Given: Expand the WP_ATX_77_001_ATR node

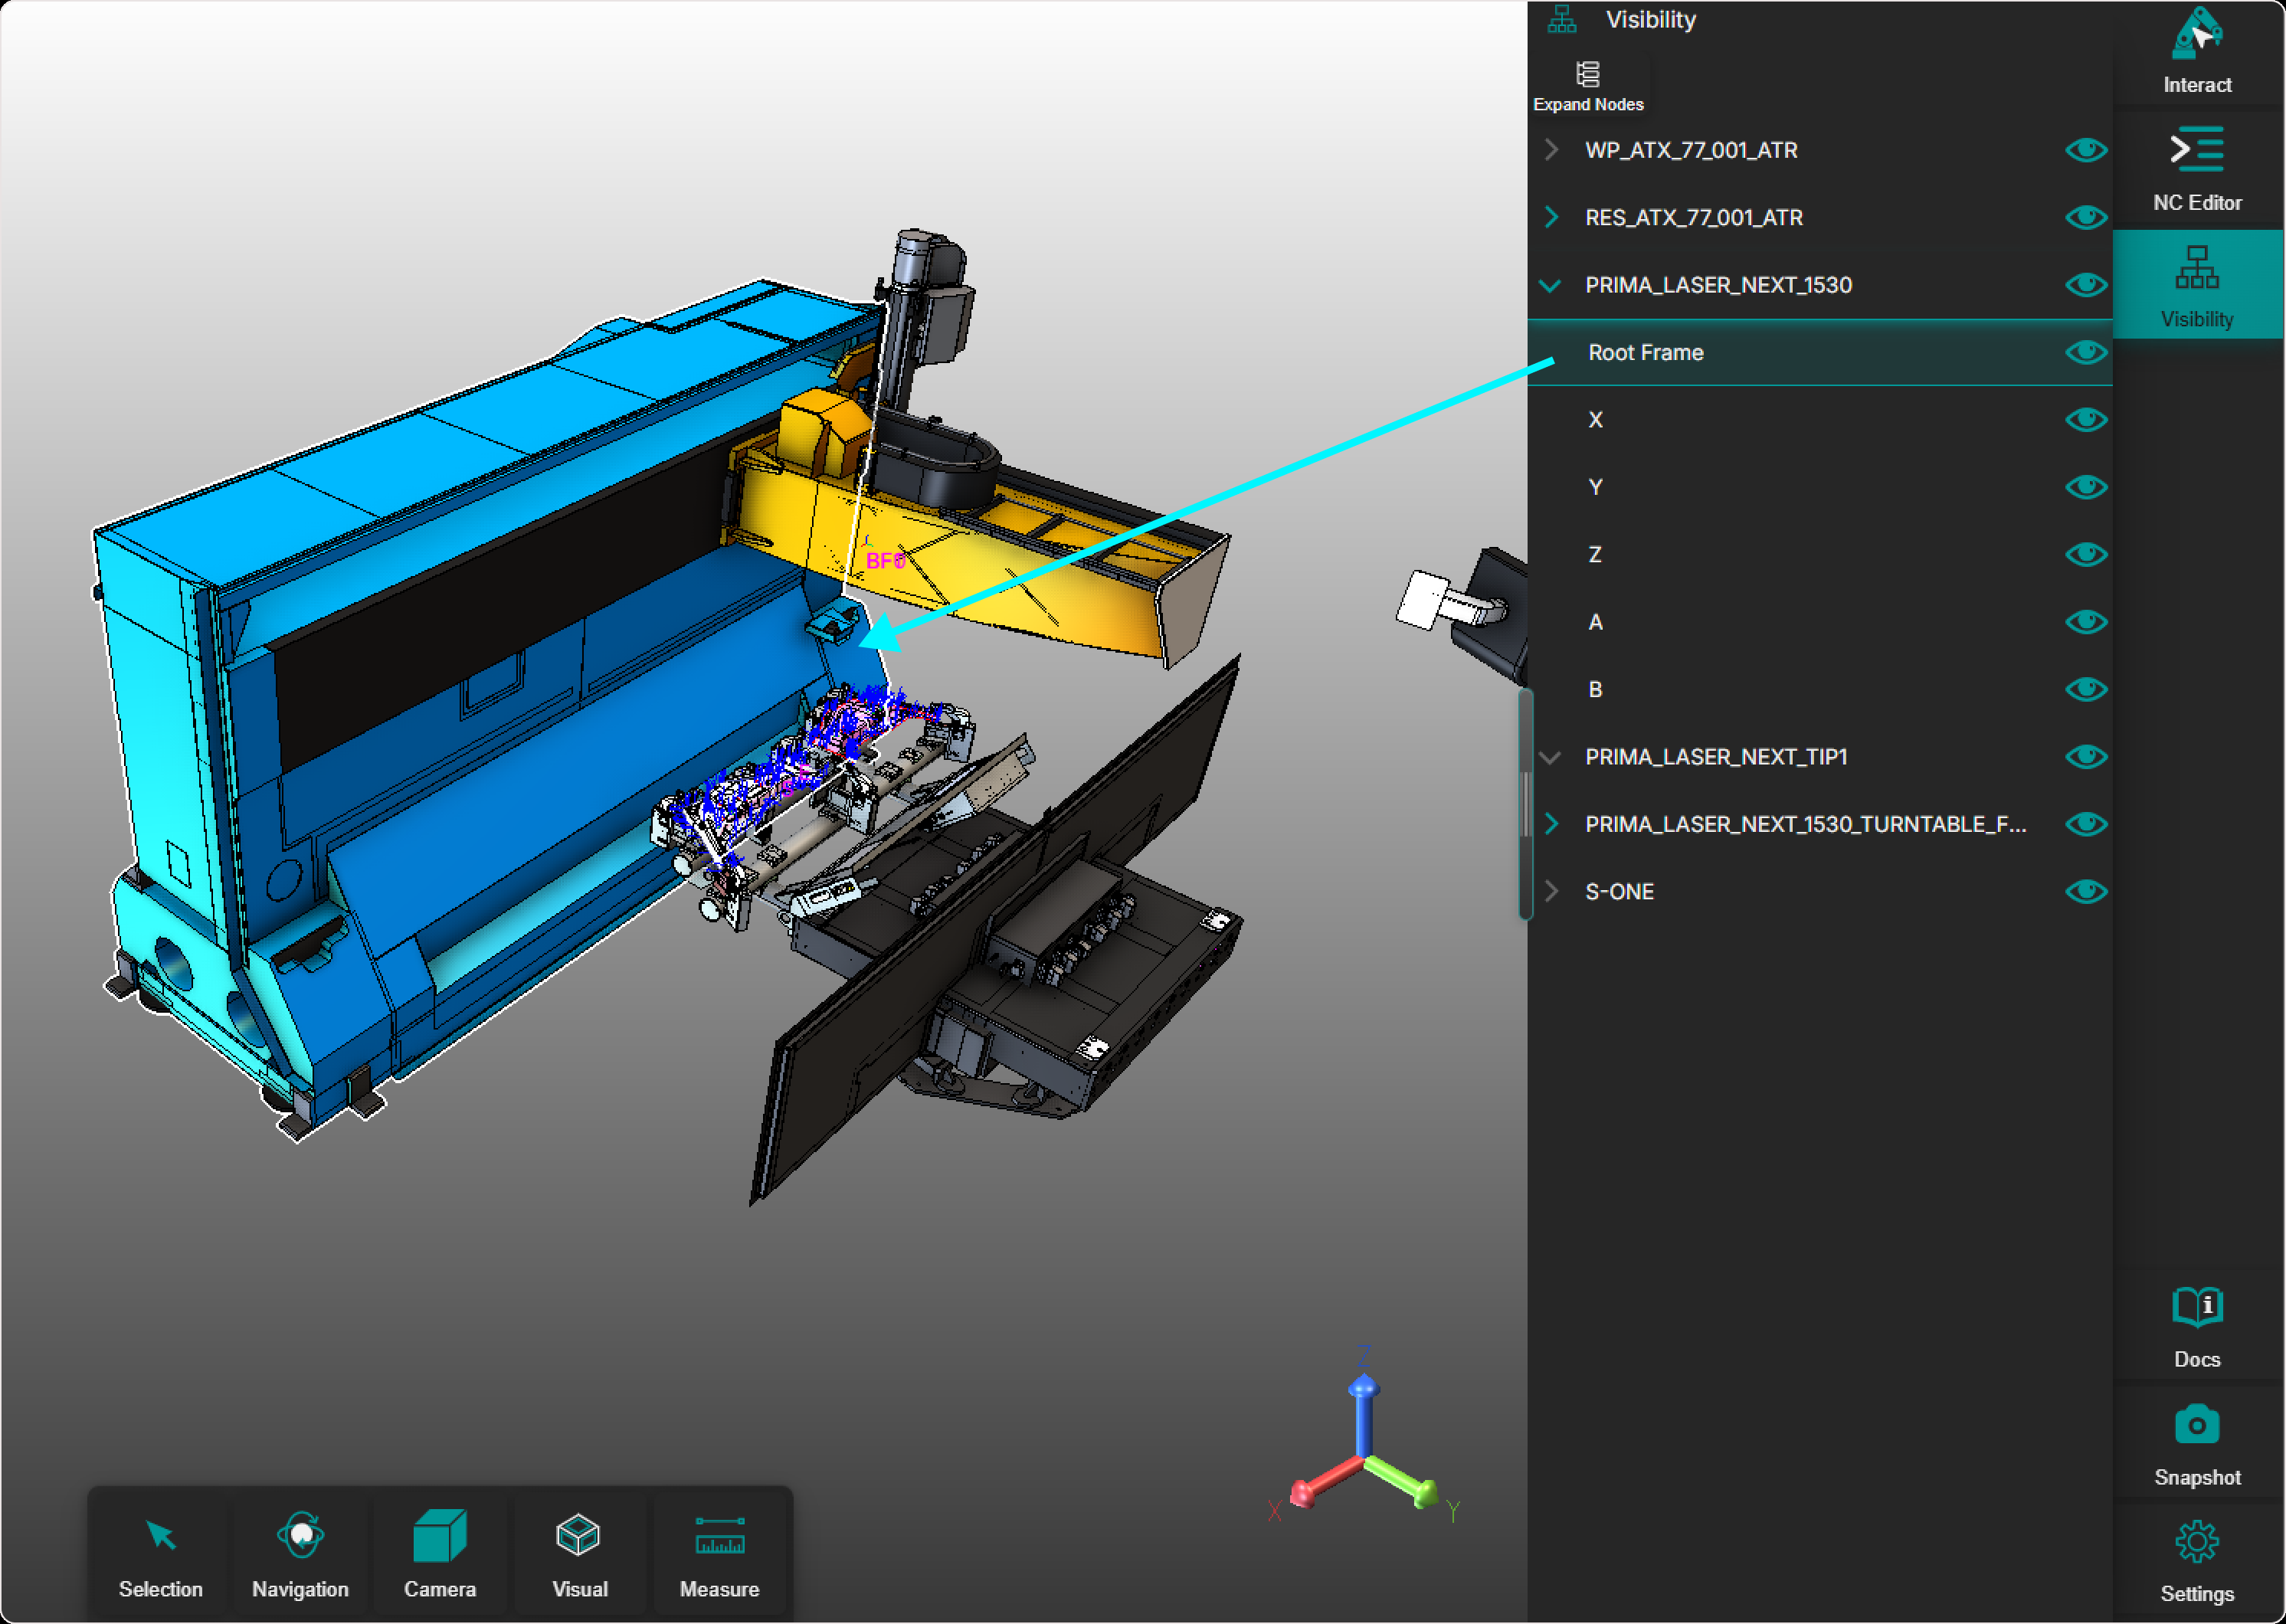Looking at the screenshot, I should click(1551, 150).
